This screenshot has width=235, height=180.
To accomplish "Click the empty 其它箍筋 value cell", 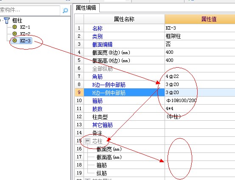I will coord(200,125).
